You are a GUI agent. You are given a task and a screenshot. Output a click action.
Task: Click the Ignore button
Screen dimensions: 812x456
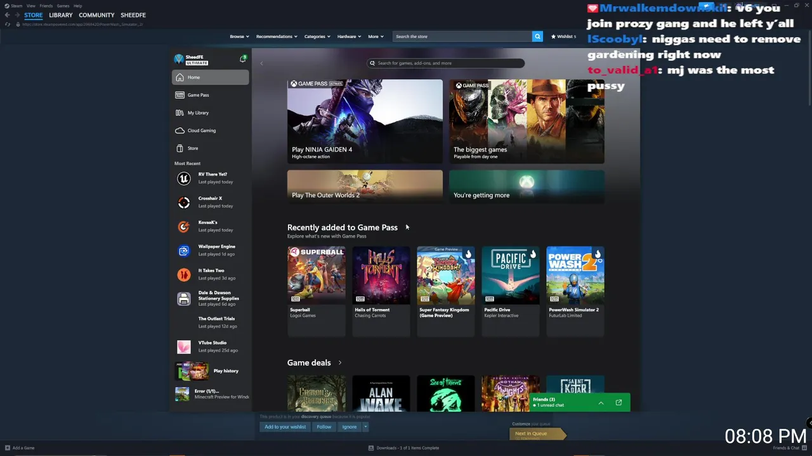[349, 427]
